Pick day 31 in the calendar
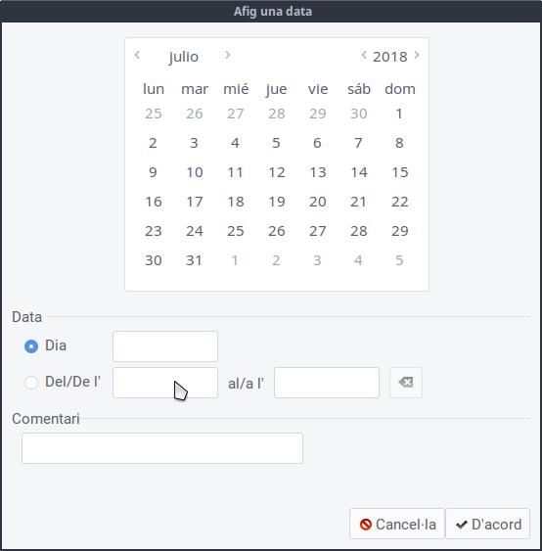Viewport: 542px width, 551px height. [x=195, y=260]
